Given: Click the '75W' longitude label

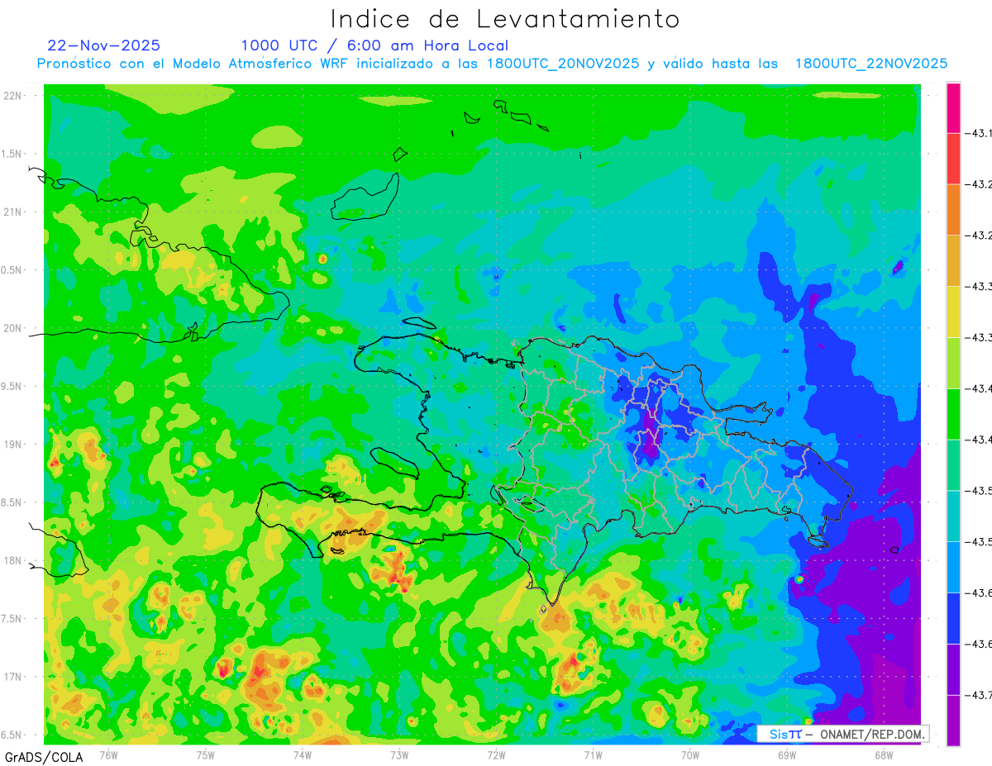Looking at the screenshot, I should tap(206, 754).
